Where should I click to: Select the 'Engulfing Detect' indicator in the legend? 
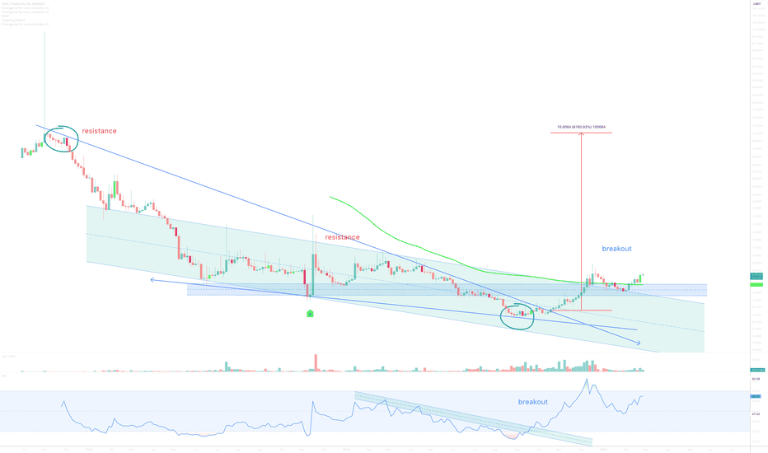pyautogui.click(x=13, y=20)
